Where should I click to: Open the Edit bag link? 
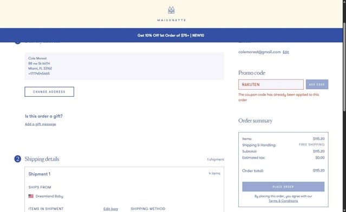110,209
